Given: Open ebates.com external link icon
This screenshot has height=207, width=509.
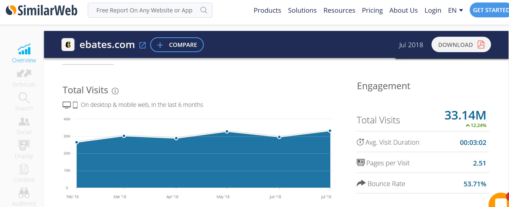Looking at the screenshot, I should click(142, 45).
